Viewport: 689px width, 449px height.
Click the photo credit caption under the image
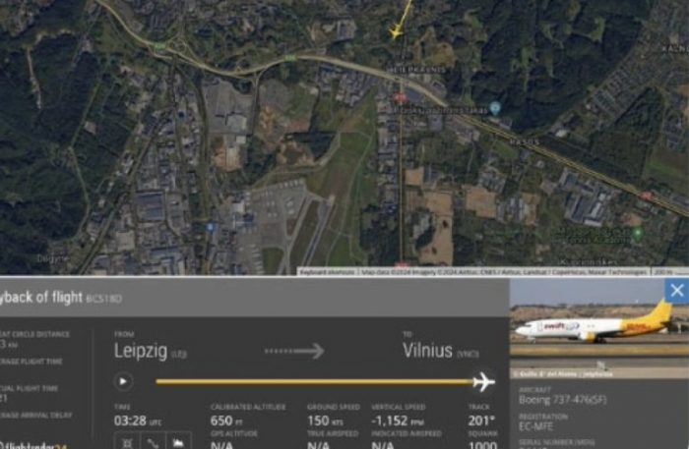pyautogui.click(x=563, y=374)
